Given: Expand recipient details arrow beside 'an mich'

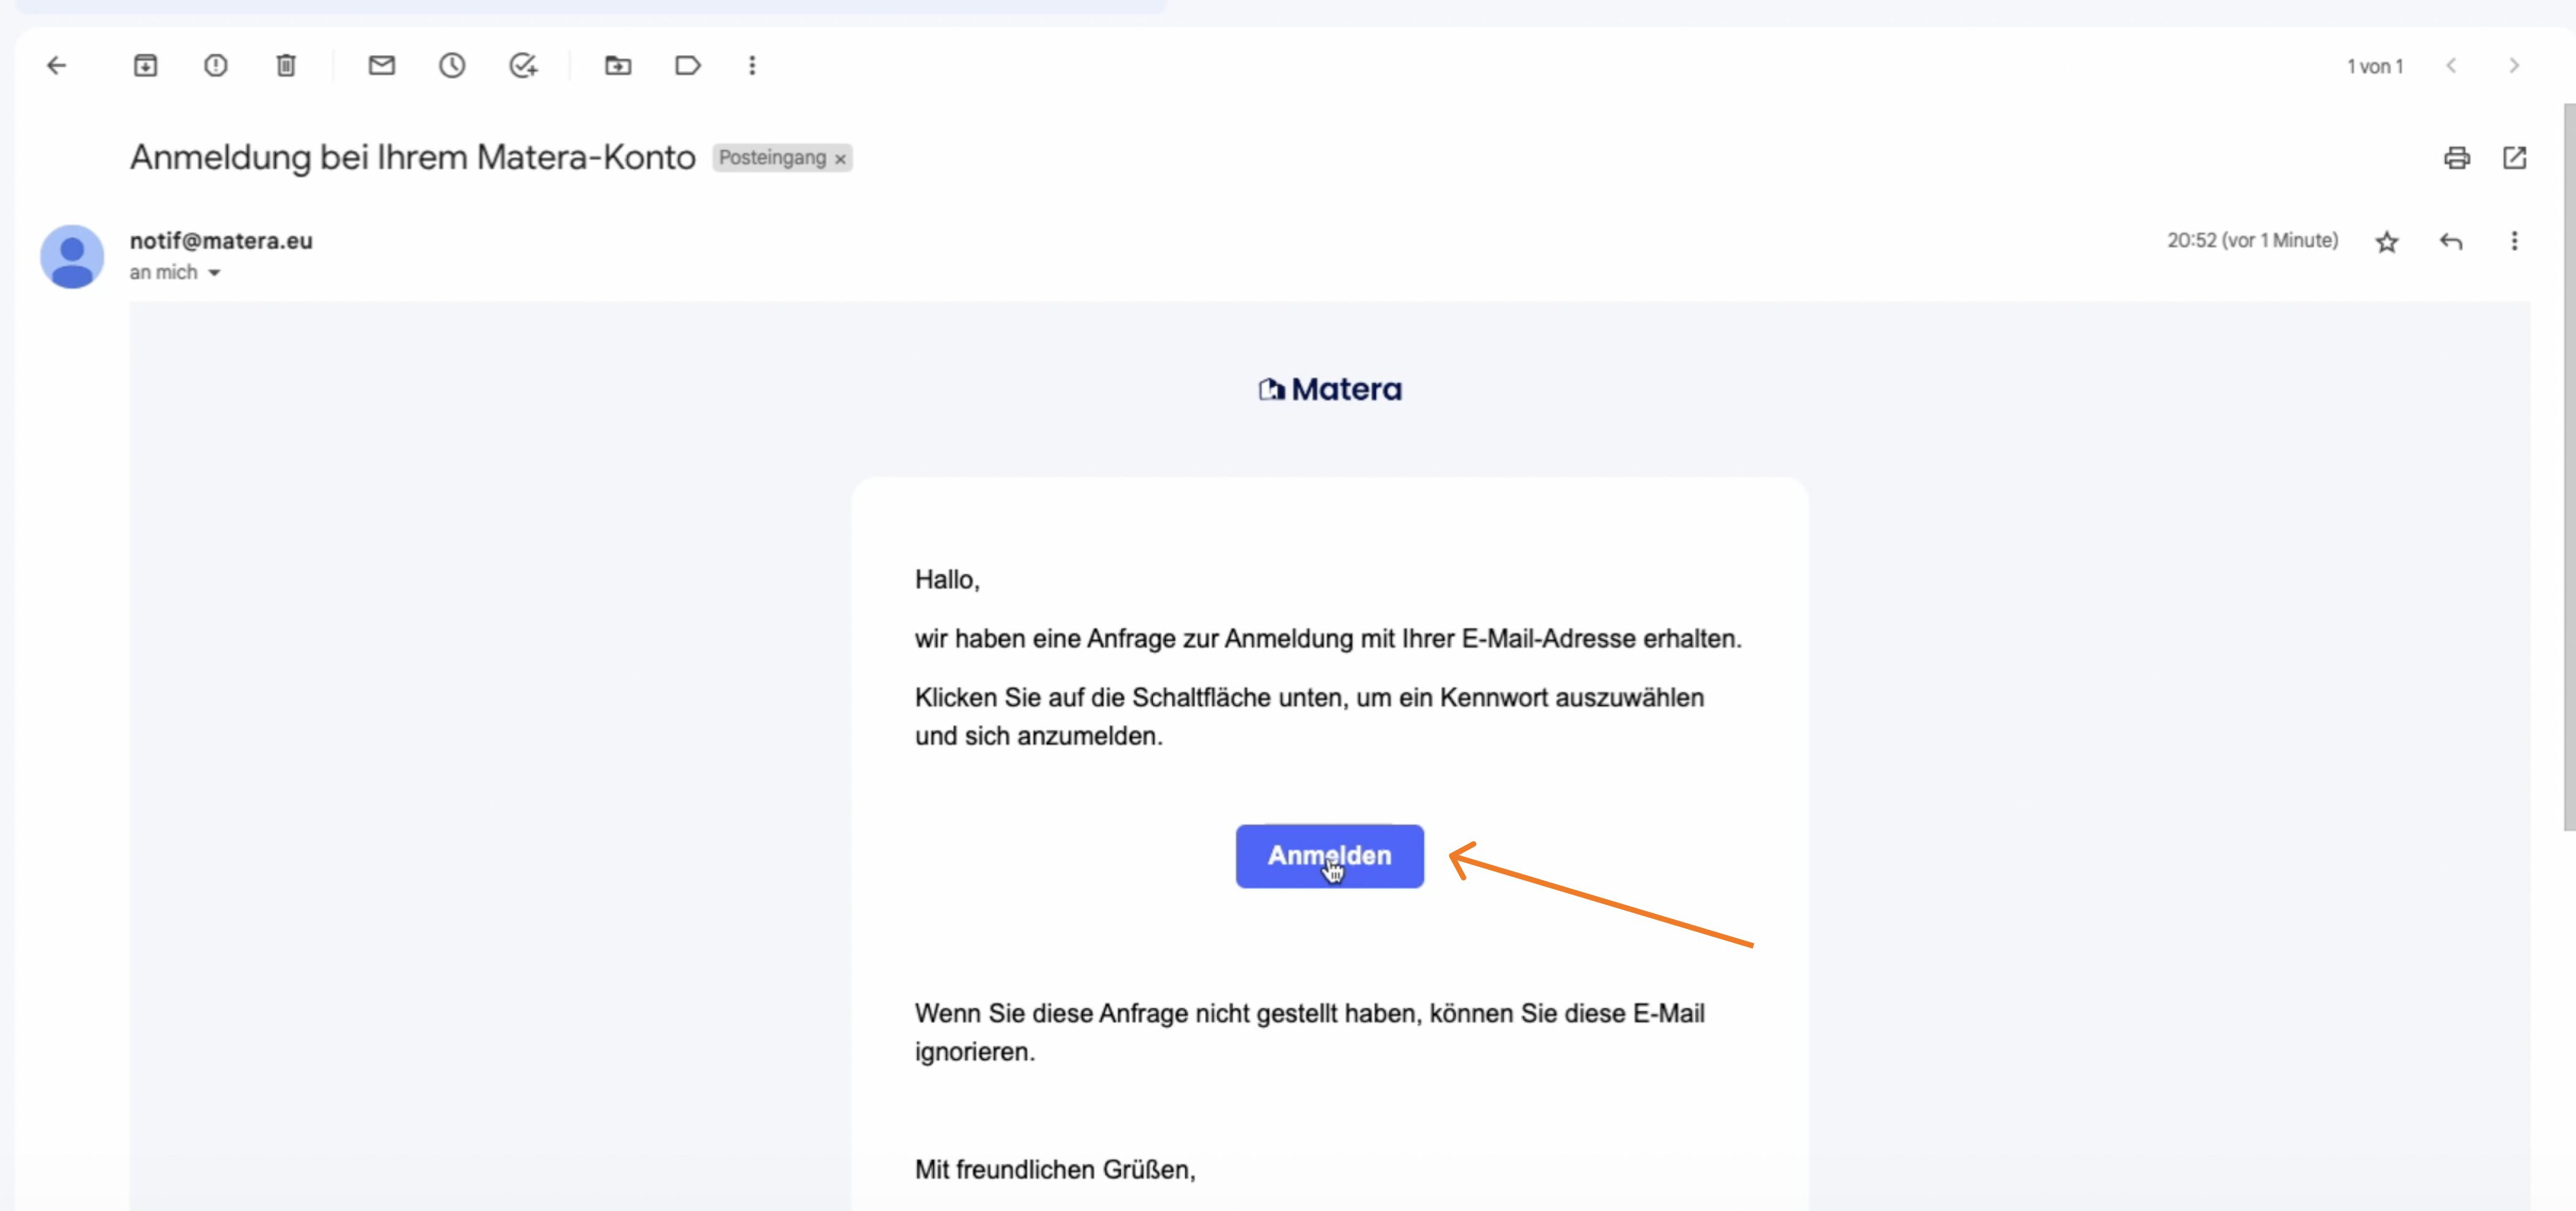Looking at the screenshot, I should click(214, 273).
